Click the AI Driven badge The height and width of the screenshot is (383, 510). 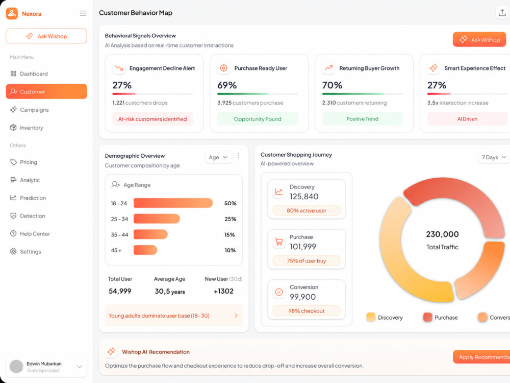click(x=467, y=119)
